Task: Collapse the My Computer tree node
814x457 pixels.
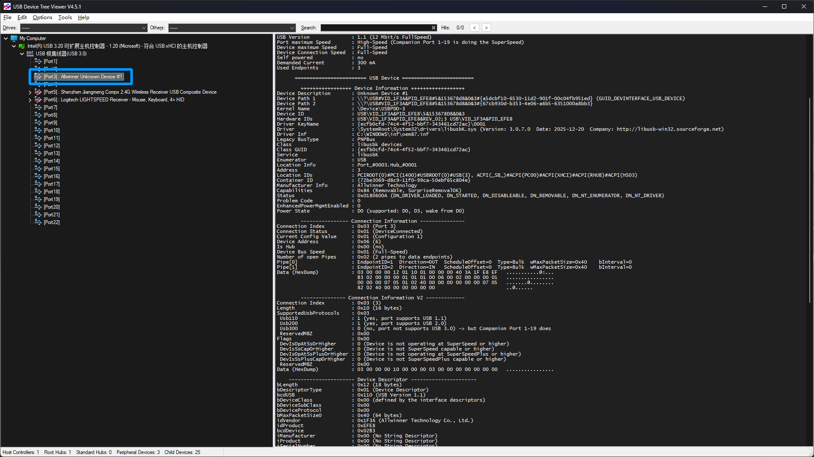Action: (6, 38)
